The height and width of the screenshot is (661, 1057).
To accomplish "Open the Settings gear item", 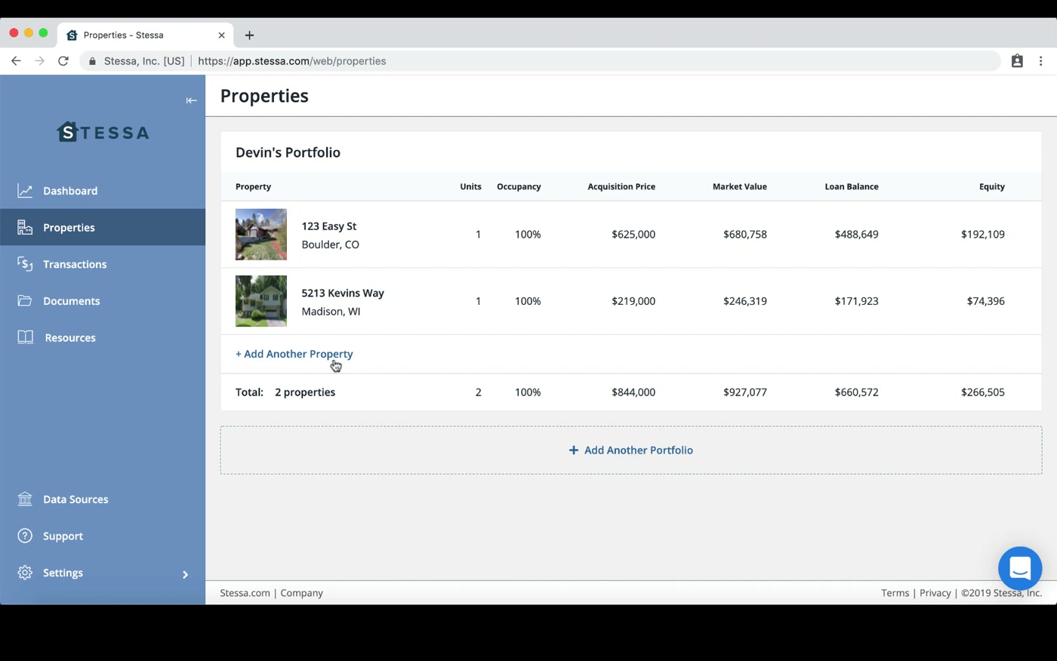I will pyautogui.click(x=25, y=573).
